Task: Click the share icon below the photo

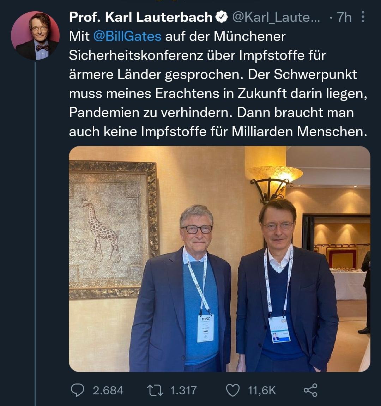Action: (310, 390)
